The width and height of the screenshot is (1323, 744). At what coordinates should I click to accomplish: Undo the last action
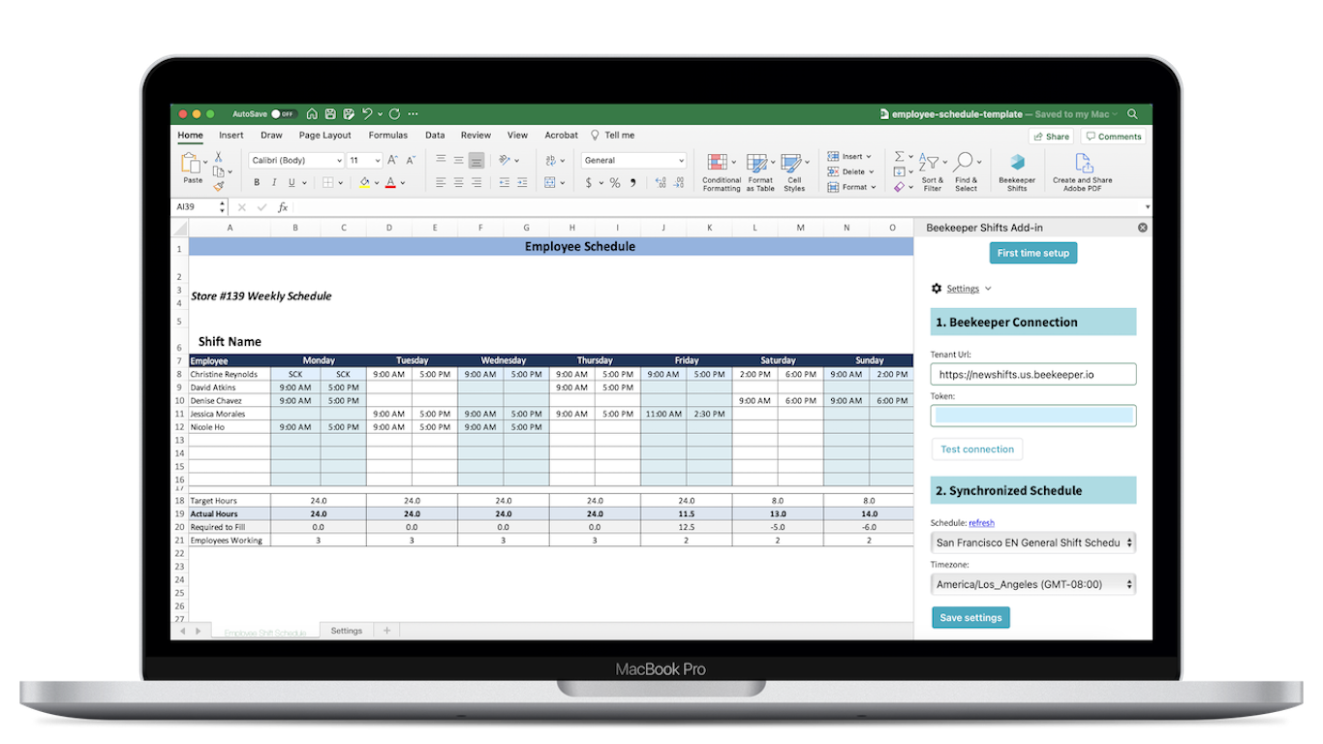click(x=367, y=113)
